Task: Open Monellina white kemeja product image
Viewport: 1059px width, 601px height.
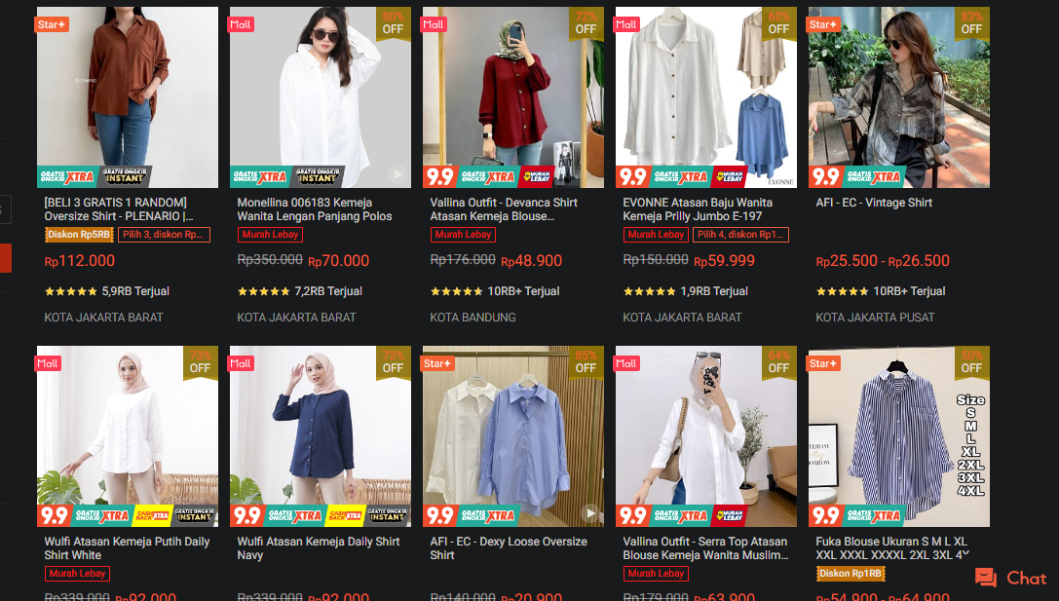Action: [x=321, y=97]
